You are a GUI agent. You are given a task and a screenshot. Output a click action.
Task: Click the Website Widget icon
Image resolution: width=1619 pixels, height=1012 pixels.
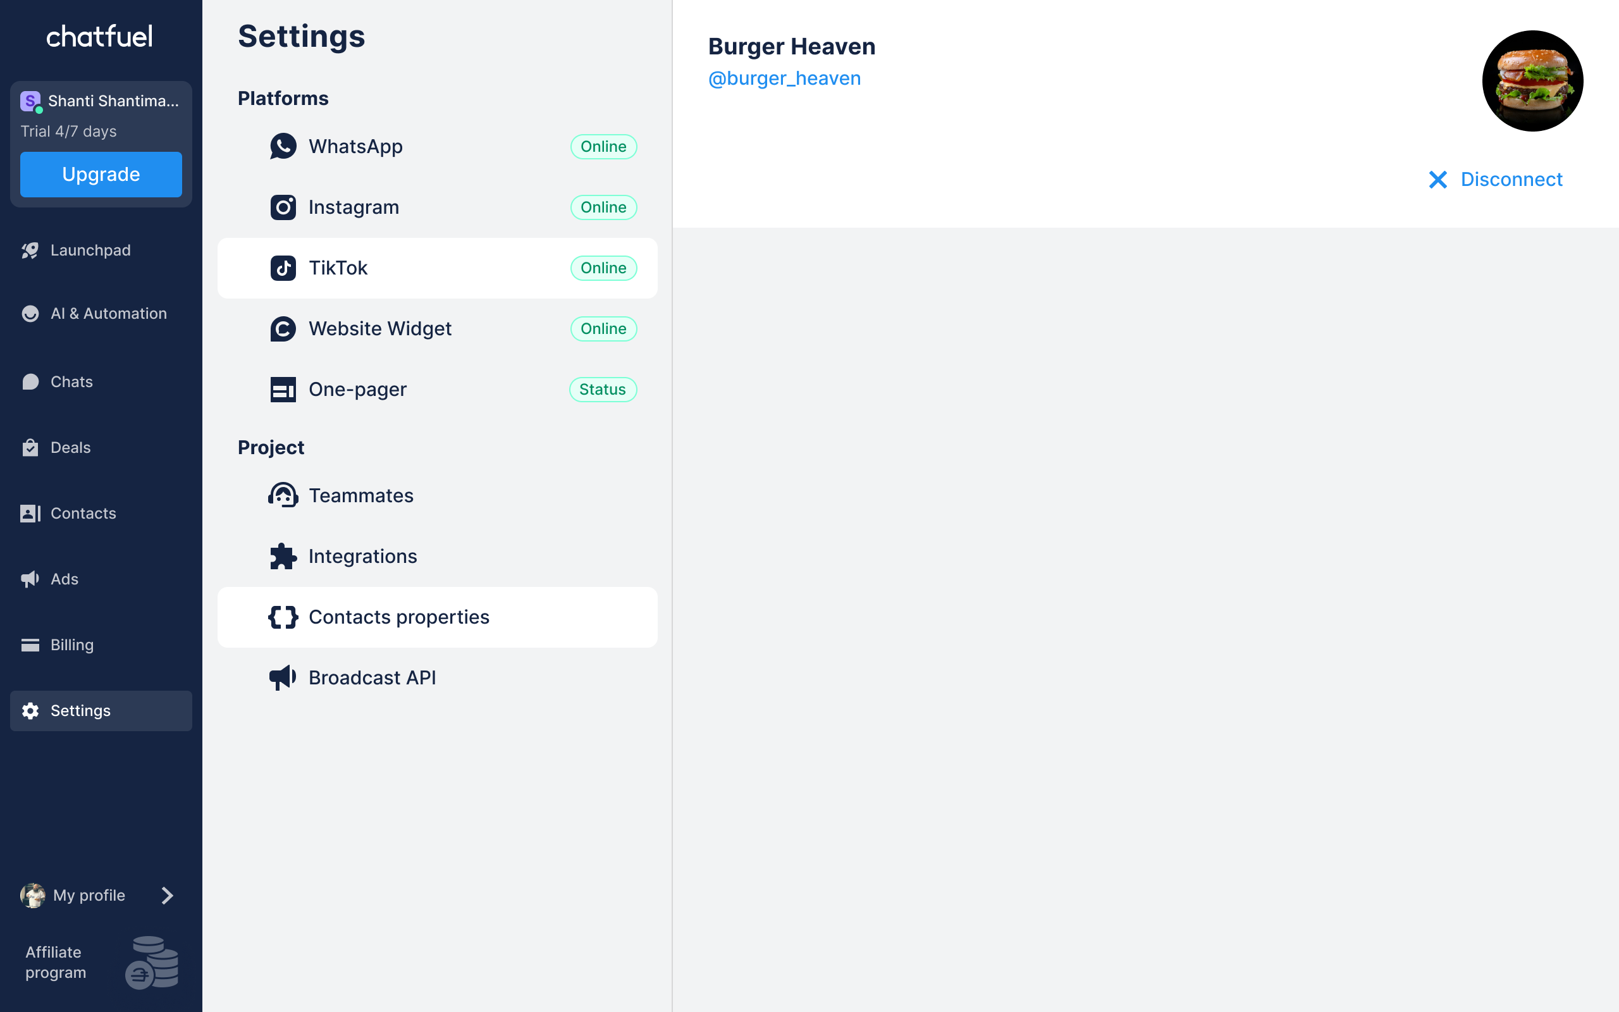click(283, 329)
